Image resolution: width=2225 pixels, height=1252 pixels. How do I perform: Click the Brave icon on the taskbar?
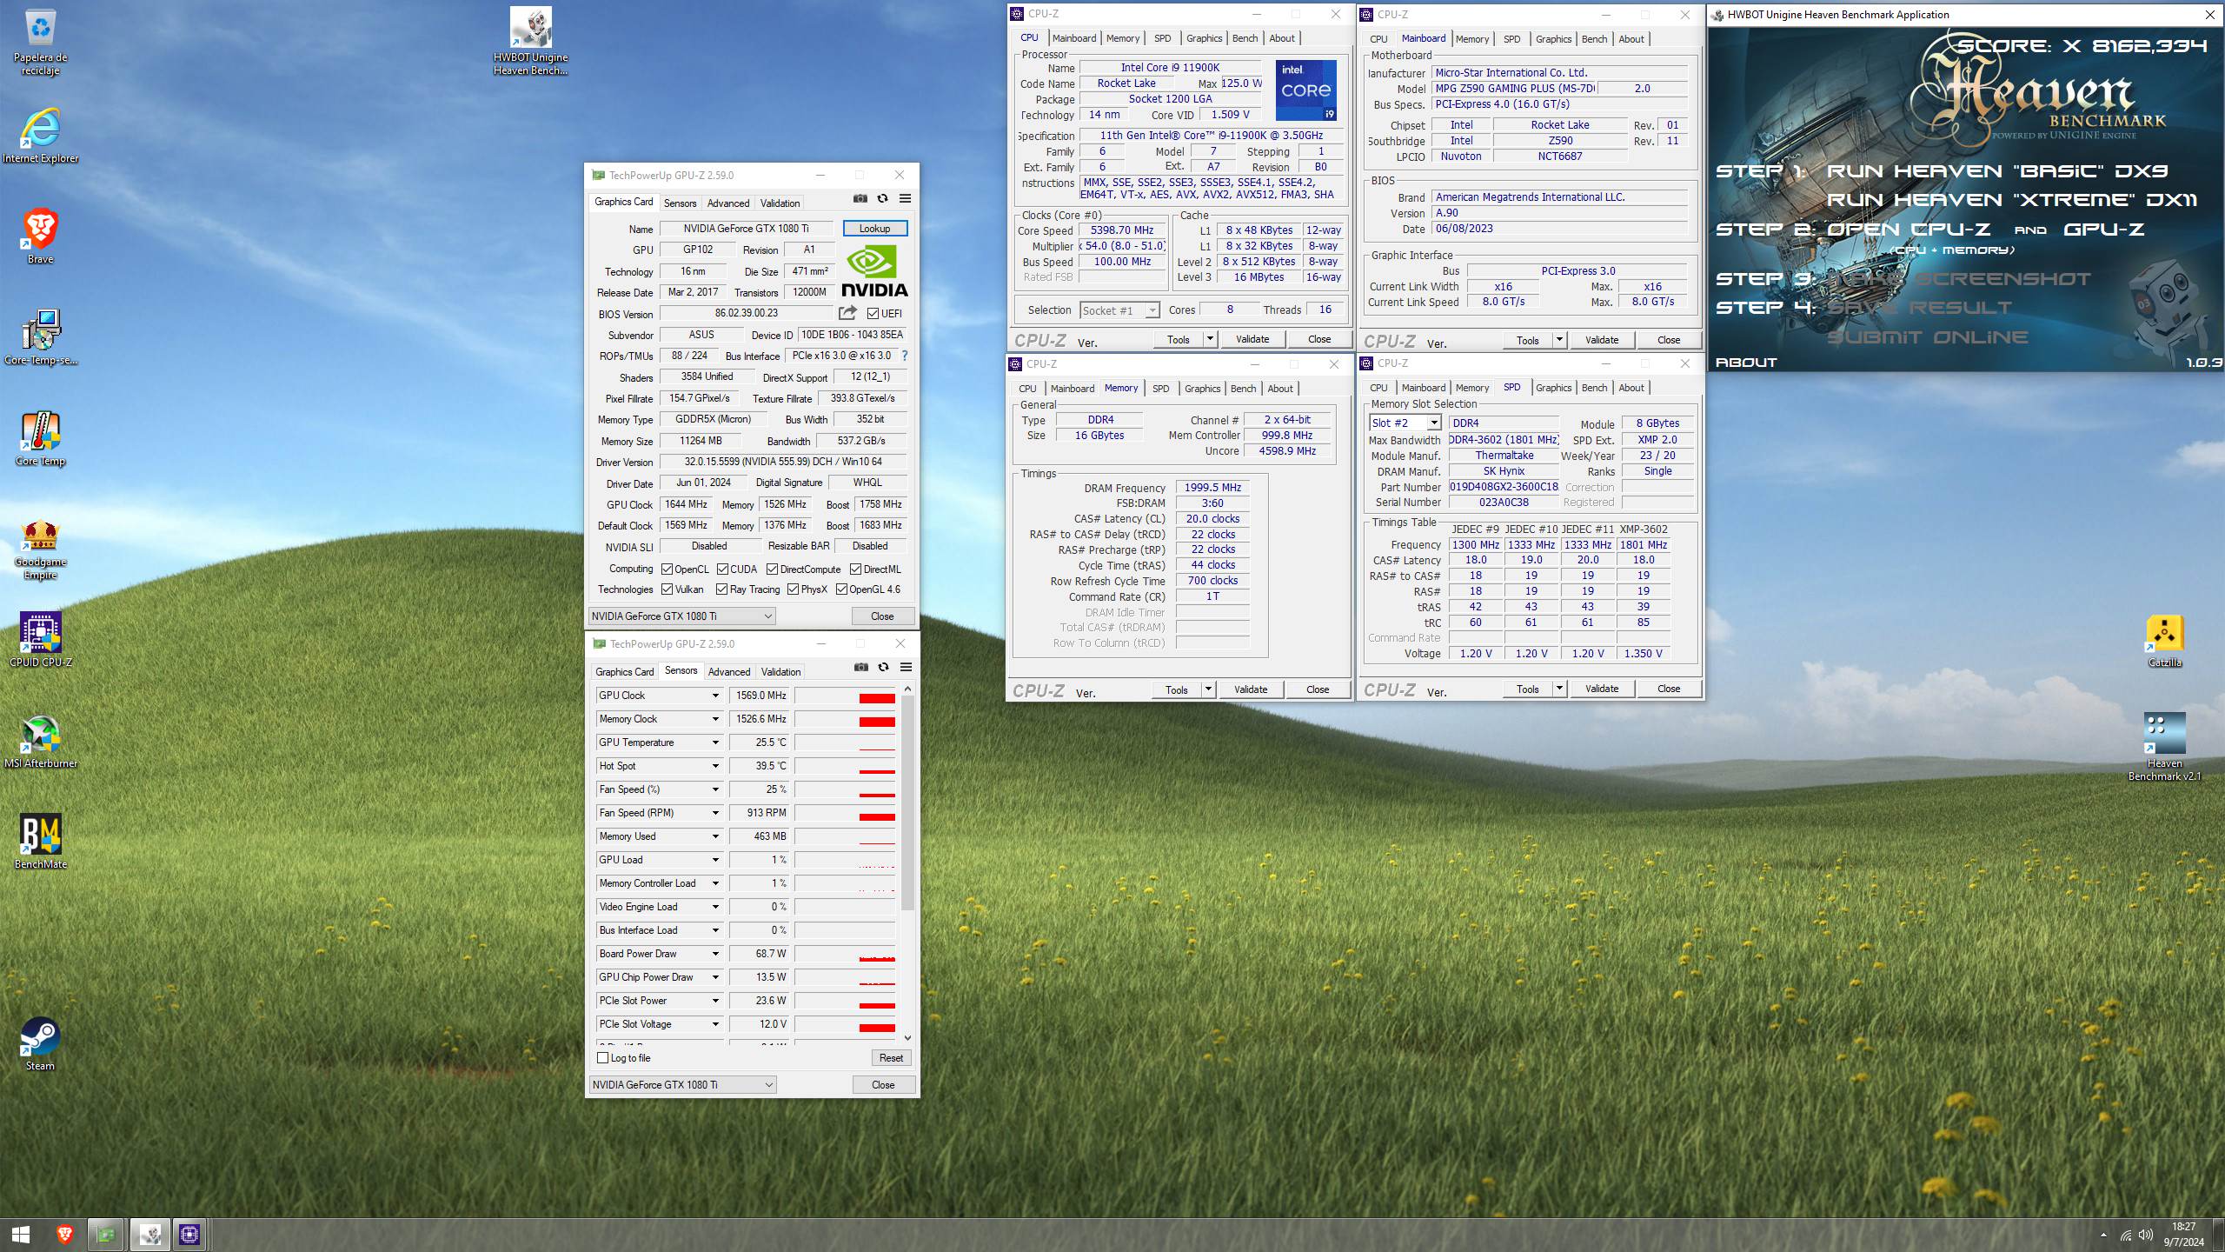(64, 1235)
